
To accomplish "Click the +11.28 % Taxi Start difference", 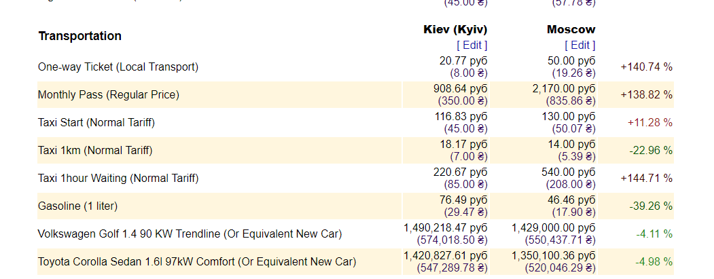I will click(x=649, y=123).
